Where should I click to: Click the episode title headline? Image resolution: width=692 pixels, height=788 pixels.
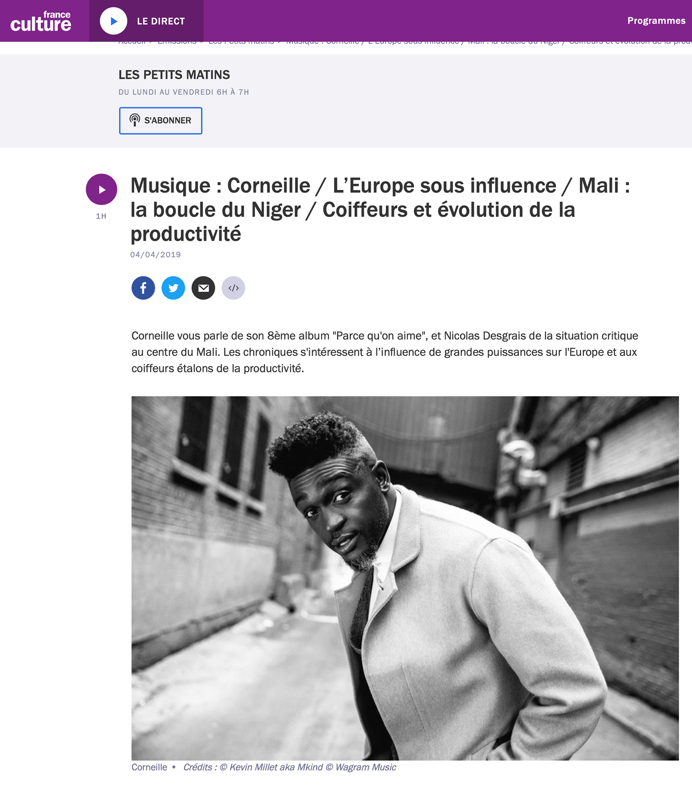(380, 209)
